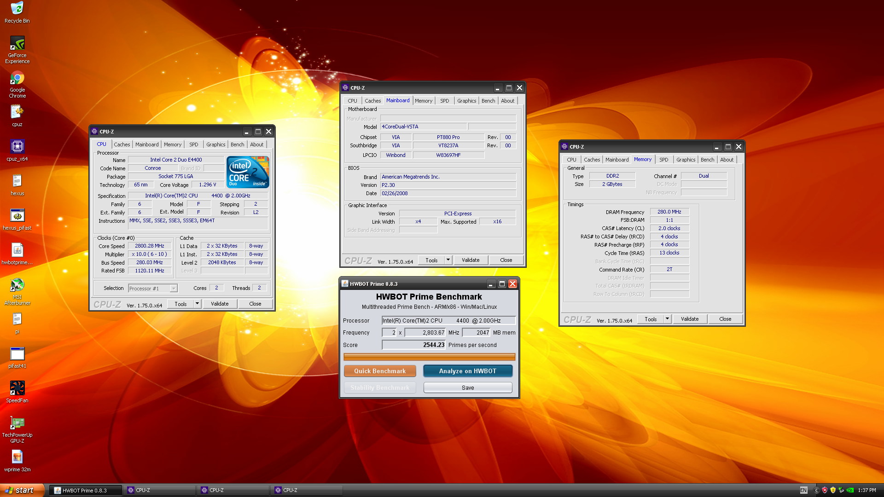Screen dimensions: 884x497
Task: Click Close button in Mainboard window
Action: (x=506, y=260)
